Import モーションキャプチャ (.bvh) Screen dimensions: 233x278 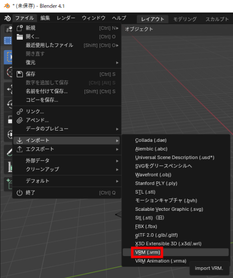[x=176, y=201]
